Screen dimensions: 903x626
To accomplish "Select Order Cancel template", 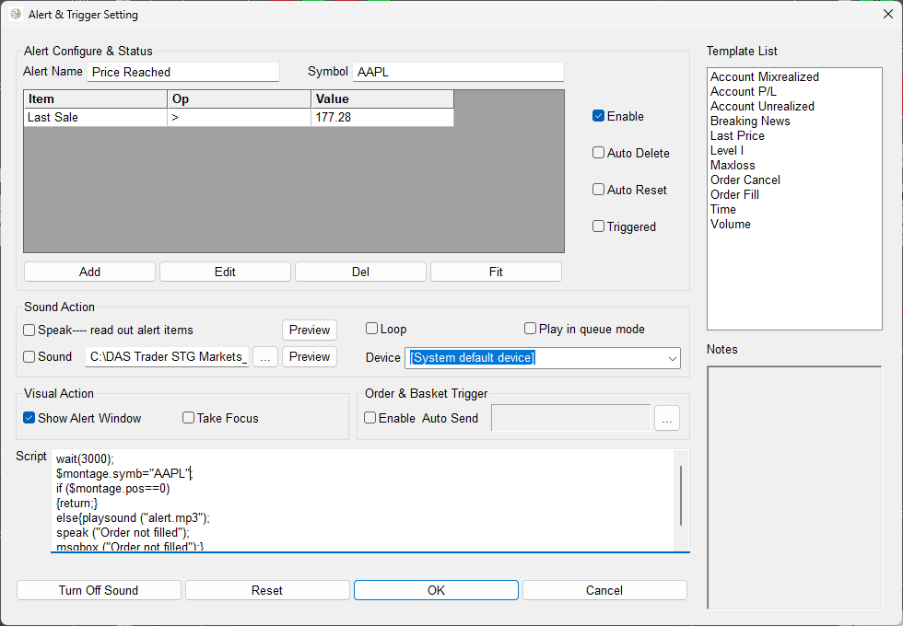I will point(745,180).
